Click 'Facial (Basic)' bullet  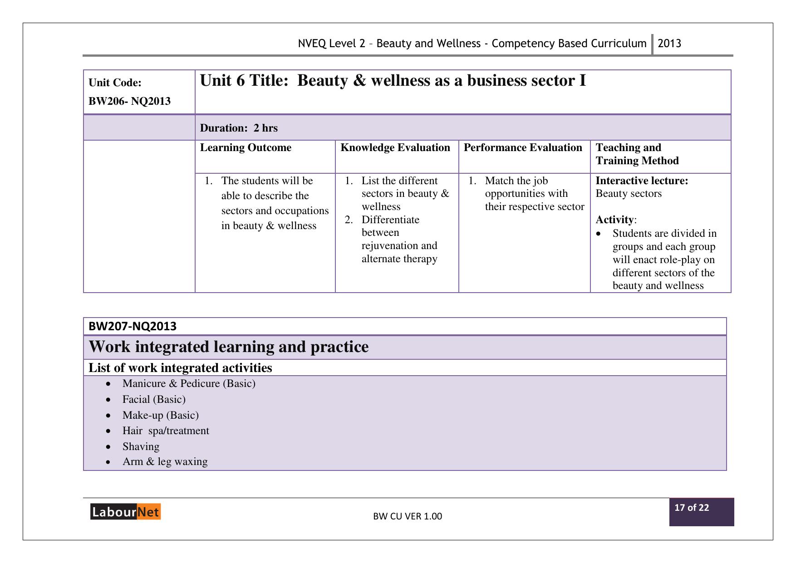coord(154,399)
